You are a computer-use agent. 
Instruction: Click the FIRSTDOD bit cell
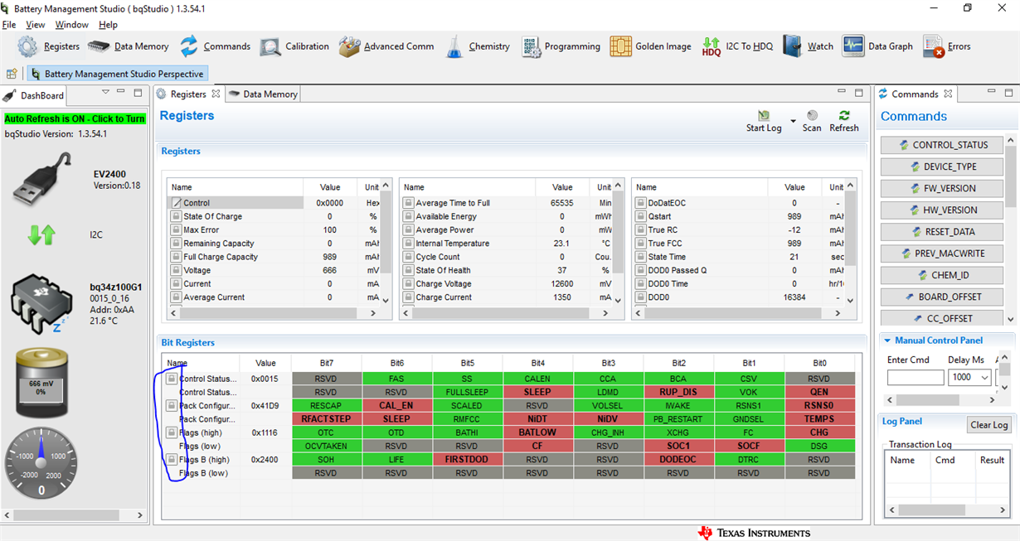pyautogui.click(x=467, y=459)
